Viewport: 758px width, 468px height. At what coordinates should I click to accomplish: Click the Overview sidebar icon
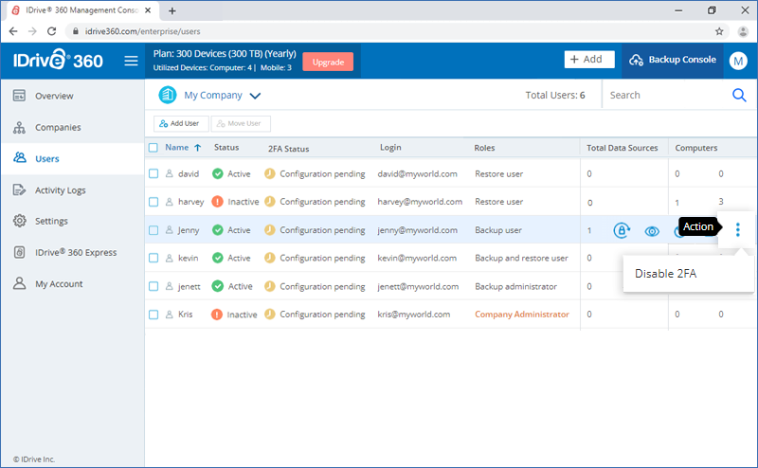(x=19, y=96)
